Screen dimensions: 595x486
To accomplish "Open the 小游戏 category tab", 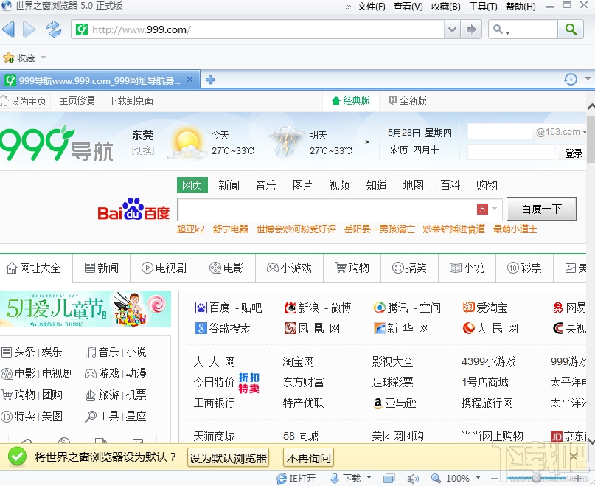I will tap(289, 268).
